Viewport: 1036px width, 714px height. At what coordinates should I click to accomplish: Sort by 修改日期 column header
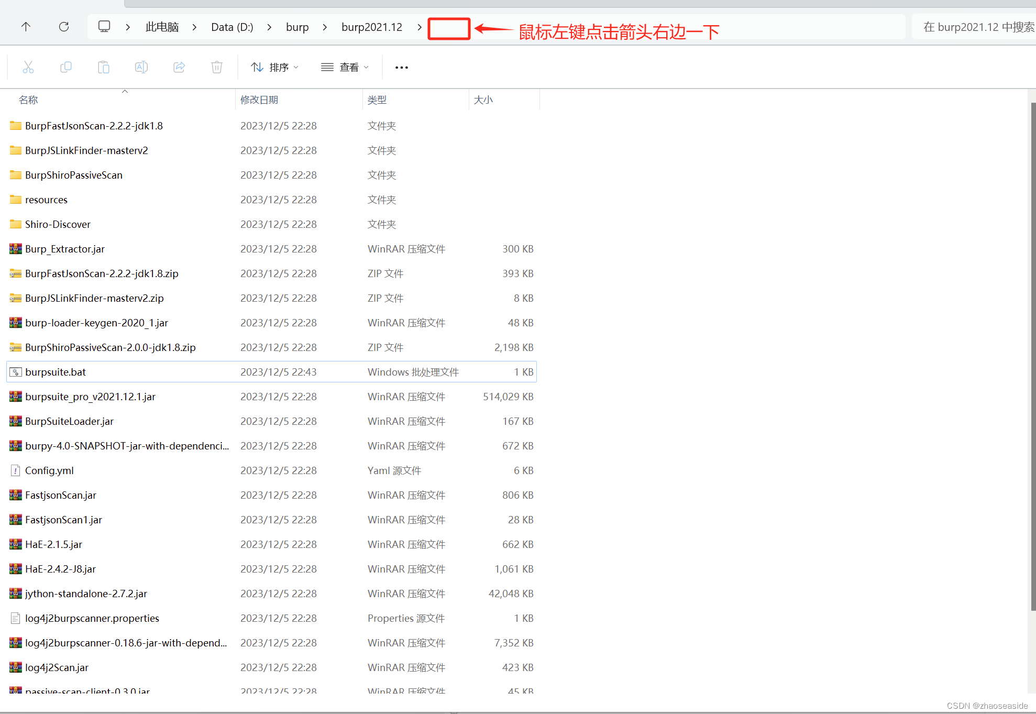point(259,100)
